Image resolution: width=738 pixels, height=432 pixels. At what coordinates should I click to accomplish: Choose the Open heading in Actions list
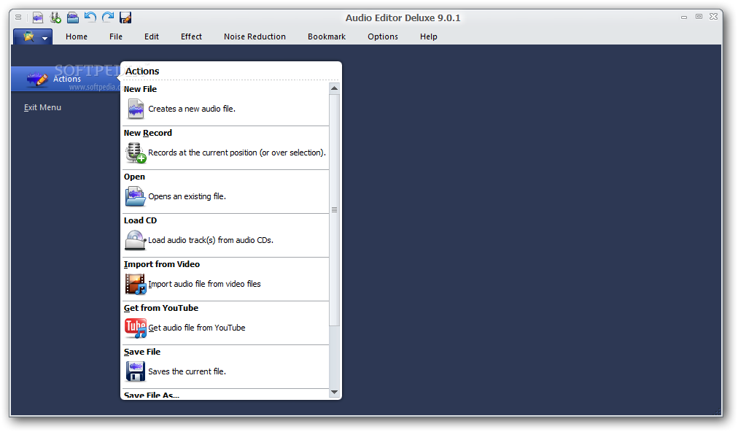point(134,177)
